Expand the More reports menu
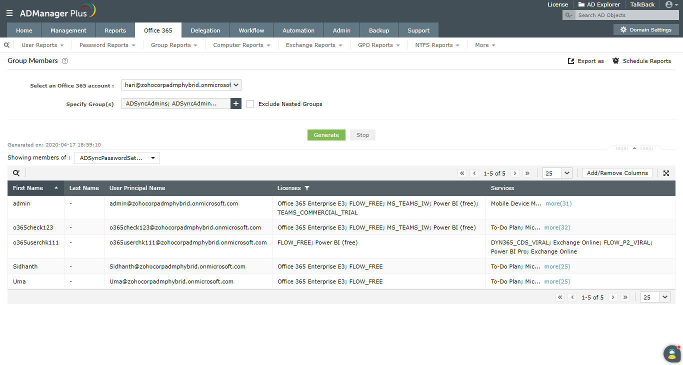The width and height of the screenshot is (683, 365). 485,45
